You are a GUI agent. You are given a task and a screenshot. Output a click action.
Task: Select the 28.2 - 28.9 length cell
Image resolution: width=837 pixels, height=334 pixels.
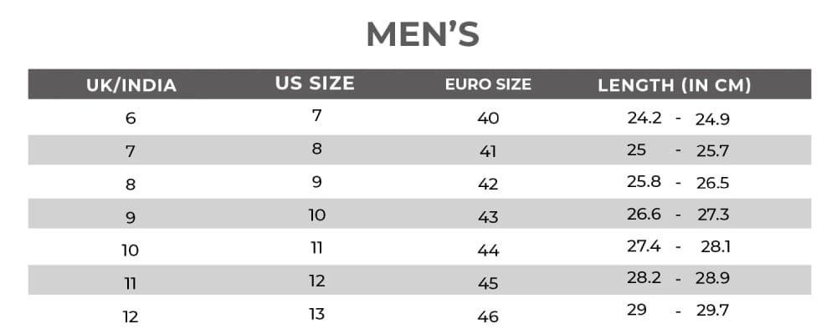(x=678, y=279)
